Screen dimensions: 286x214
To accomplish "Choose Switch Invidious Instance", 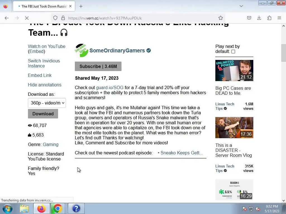I will pos(44,63).
